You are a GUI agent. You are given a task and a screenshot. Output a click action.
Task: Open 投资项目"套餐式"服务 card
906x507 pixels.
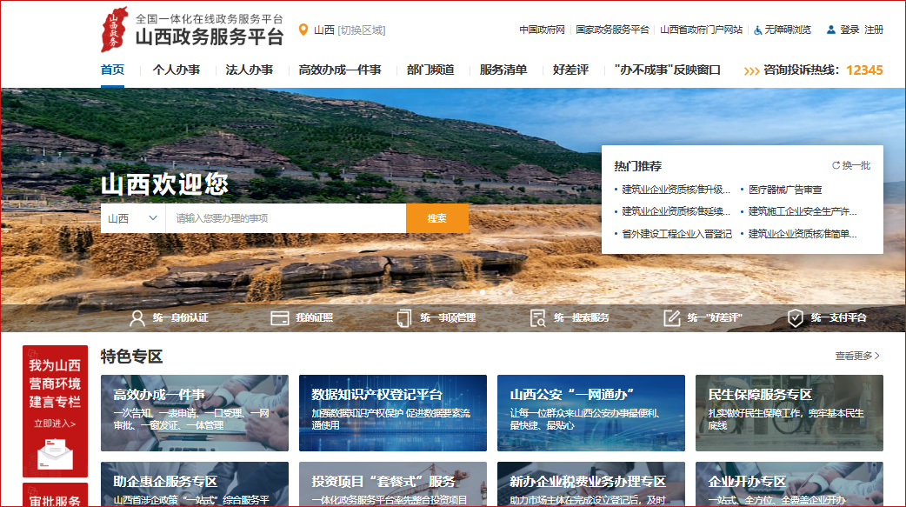(x=393, y=484)
